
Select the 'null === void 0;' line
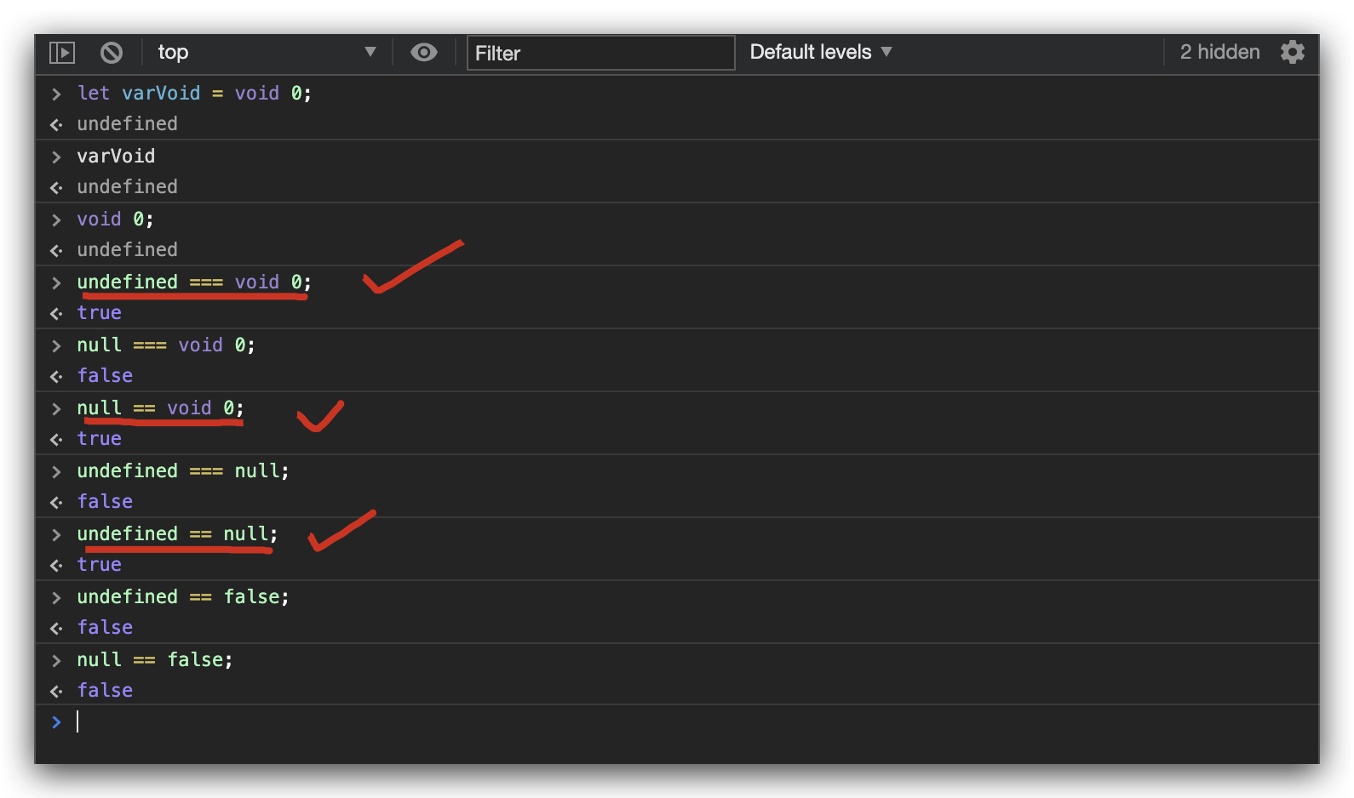166,345
